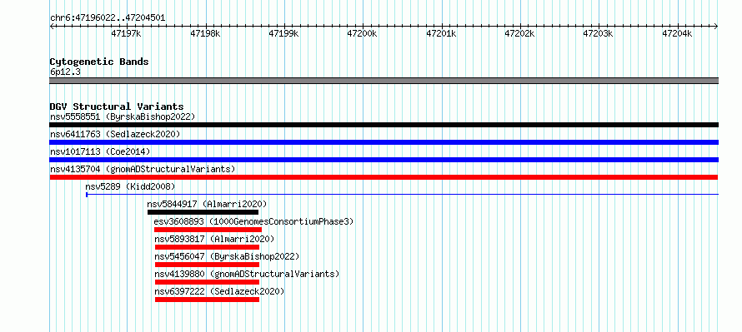Click the red esv3608893 variant bar
The width and height of the screenshot is (742, 332).
208,230
